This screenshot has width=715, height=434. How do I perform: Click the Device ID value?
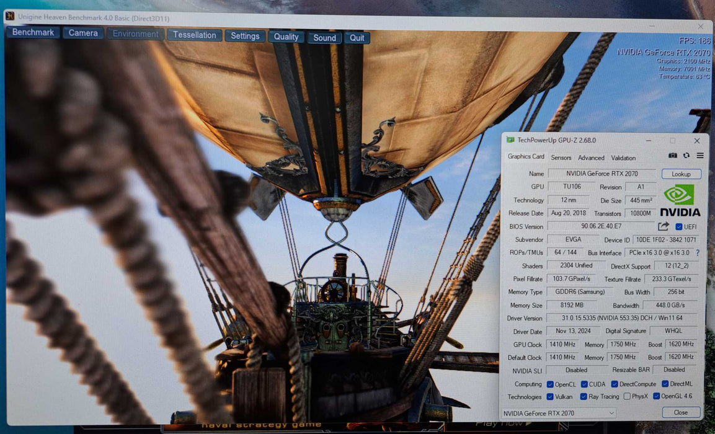tap(666, 239)
